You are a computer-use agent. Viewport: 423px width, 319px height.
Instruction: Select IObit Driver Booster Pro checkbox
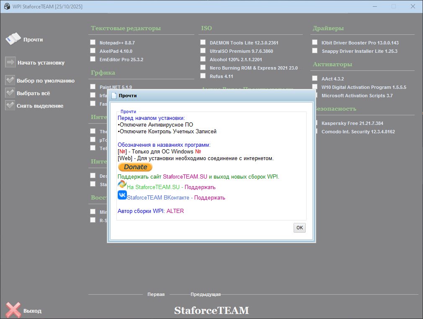pos(315,42)
